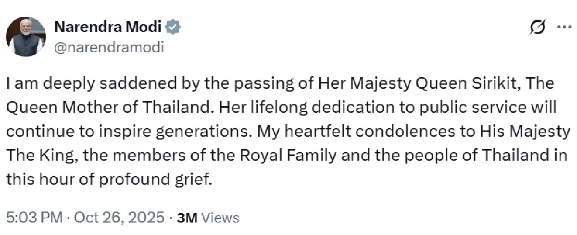Click the blue verified badge
This screenshot has width=577, height=235.
tap(174, 27)
